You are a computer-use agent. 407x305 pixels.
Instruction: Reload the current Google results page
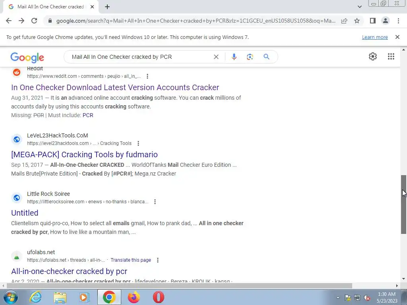coord(34,21)
